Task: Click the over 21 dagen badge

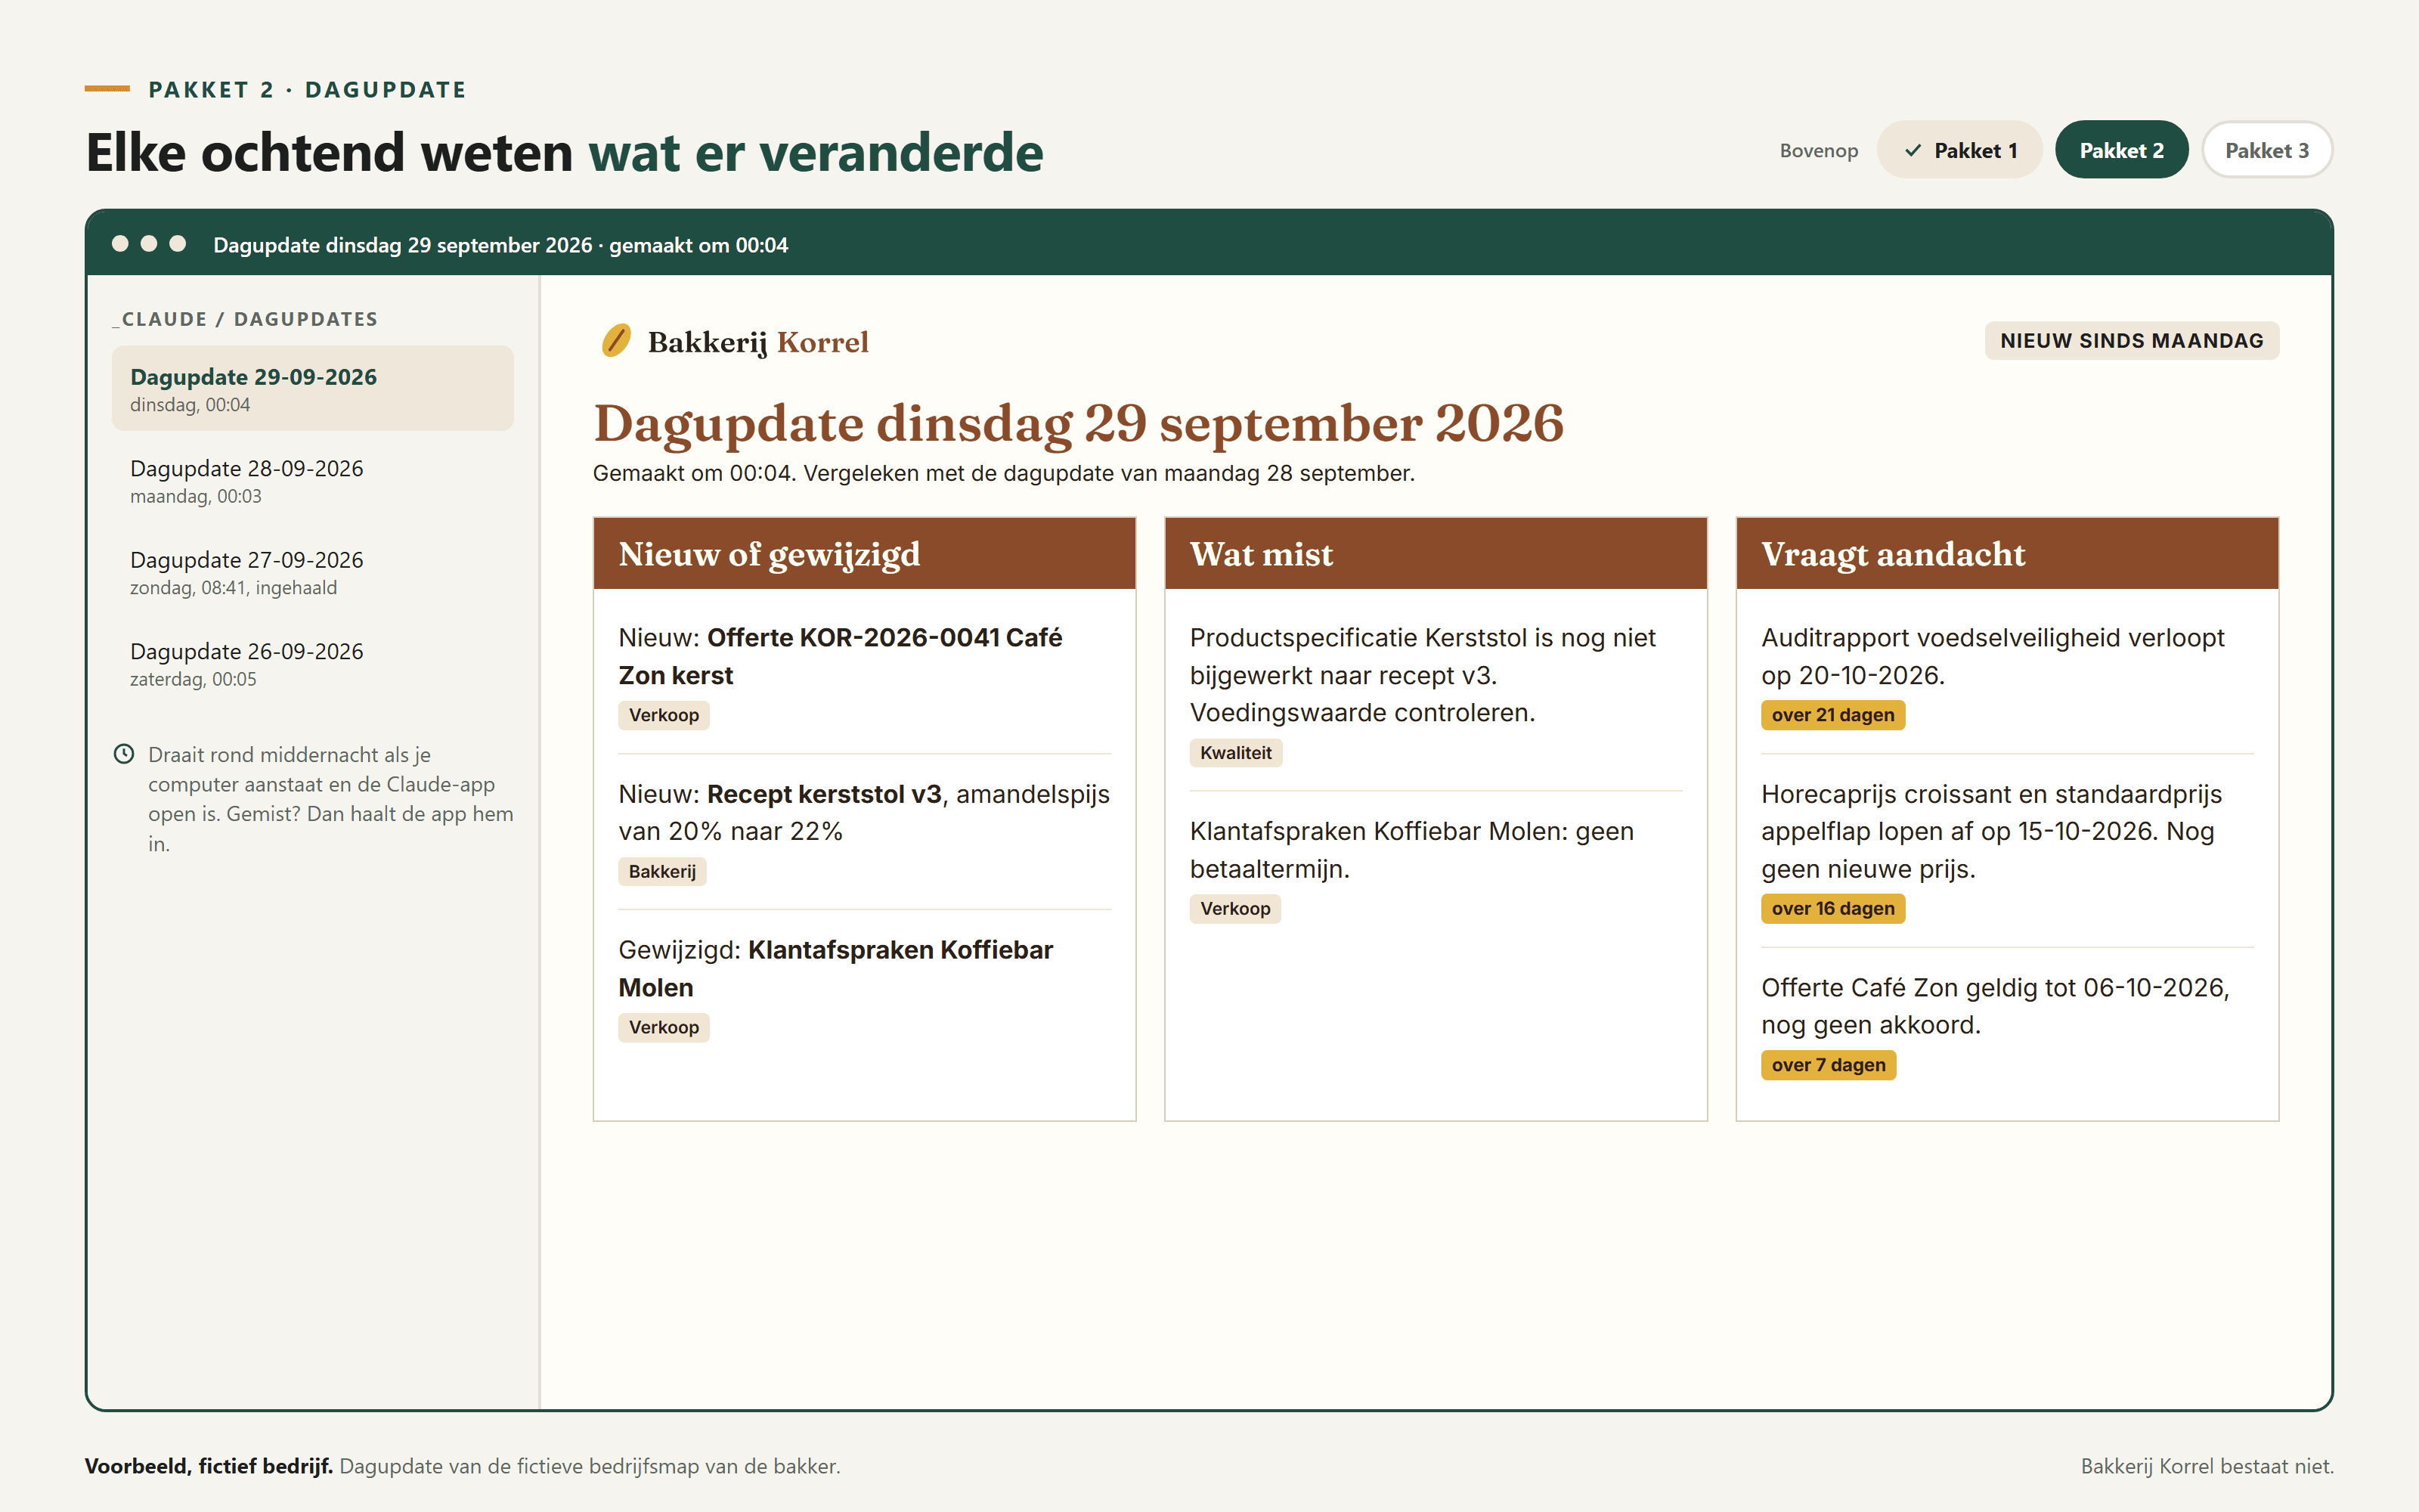Action: (1832, 715)
